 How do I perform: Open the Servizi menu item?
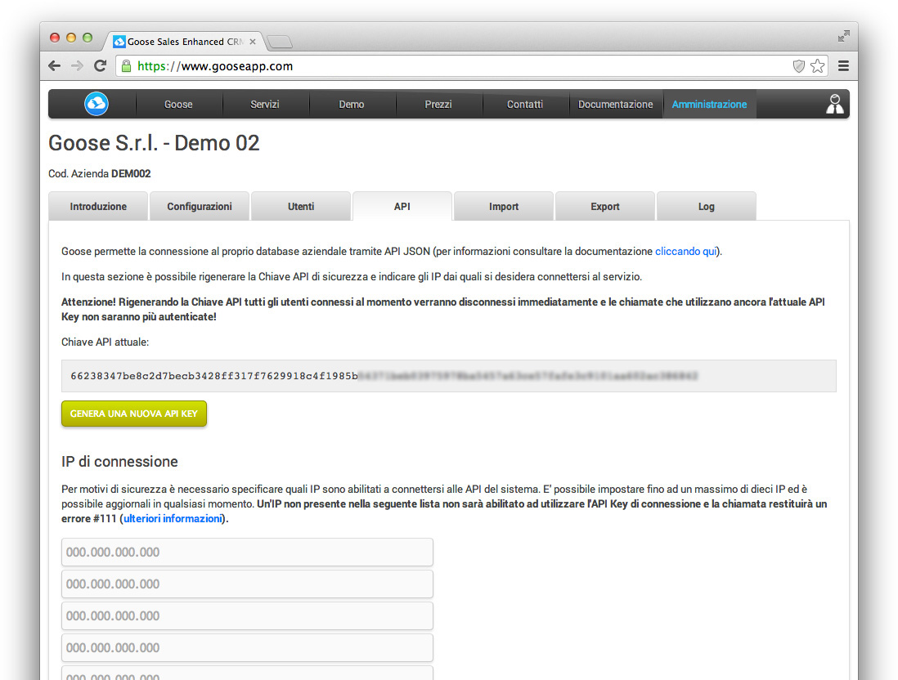point(265,104)
